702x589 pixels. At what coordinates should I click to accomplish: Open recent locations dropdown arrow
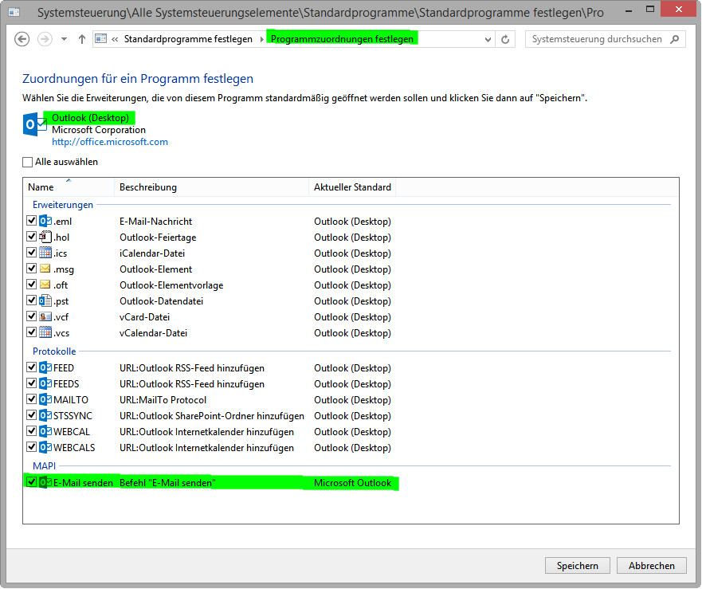pyautogui.click(x=64, y=39)
